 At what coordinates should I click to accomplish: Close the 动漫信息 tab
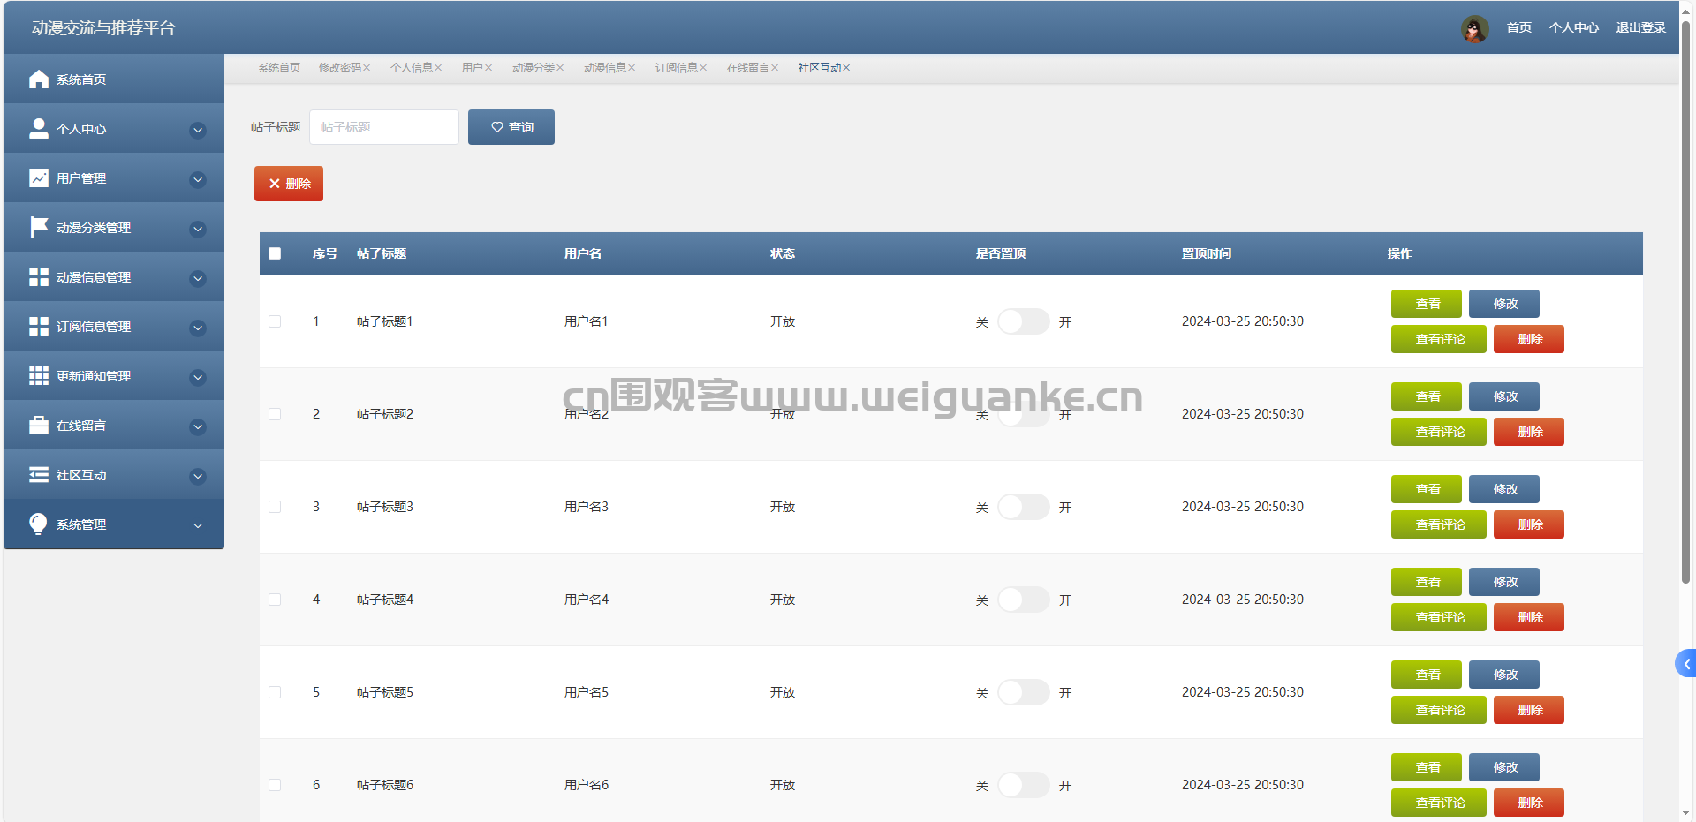(632, 68)
